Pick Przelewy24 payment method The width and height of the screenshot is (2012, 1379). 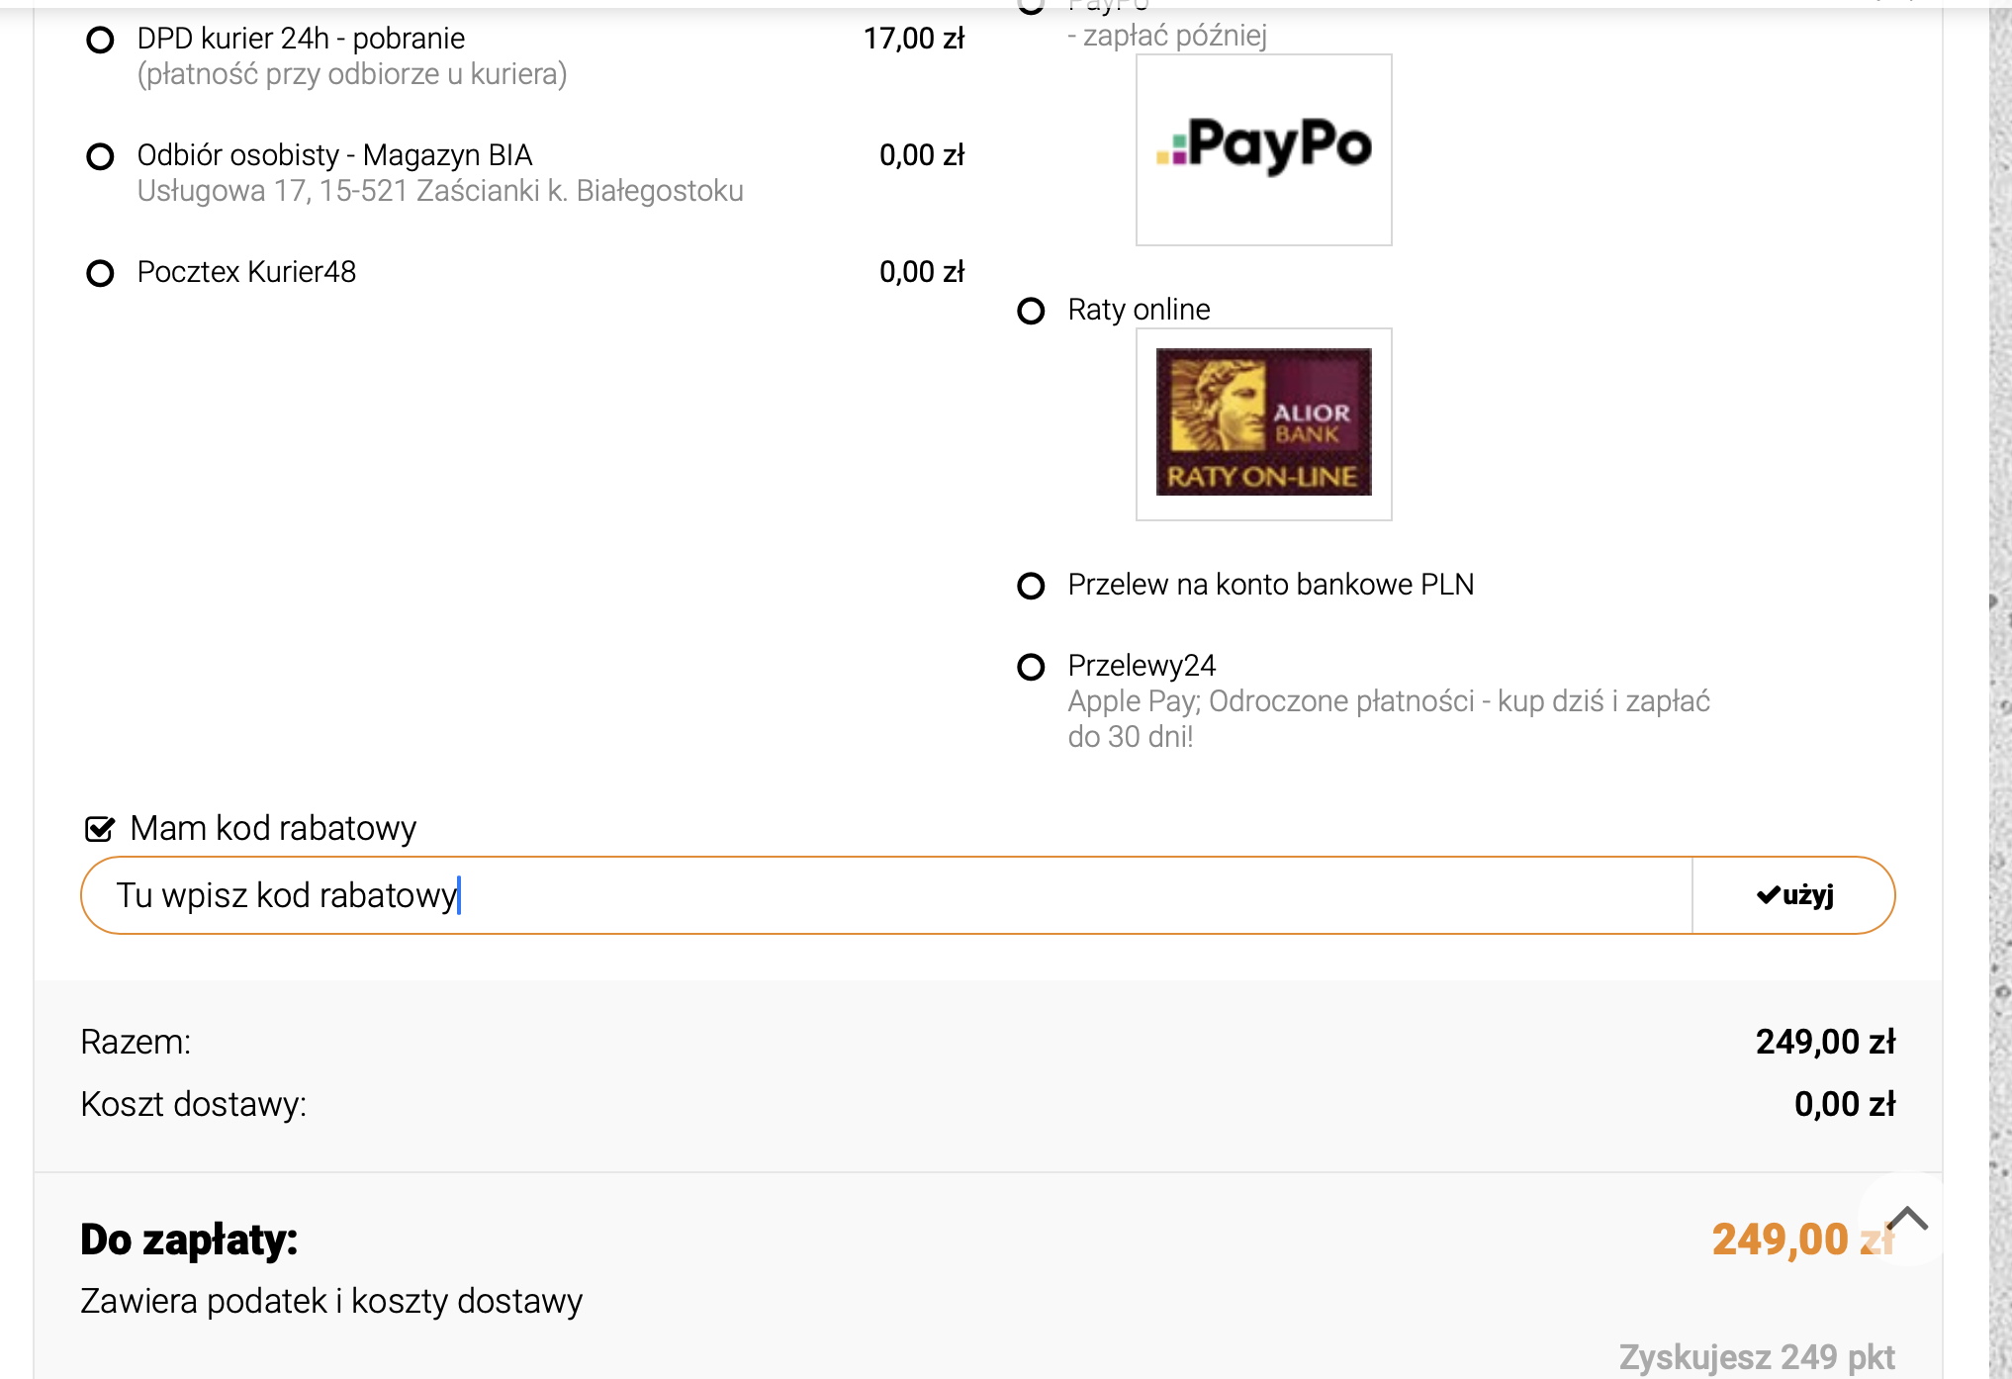tap(1031, 668)
